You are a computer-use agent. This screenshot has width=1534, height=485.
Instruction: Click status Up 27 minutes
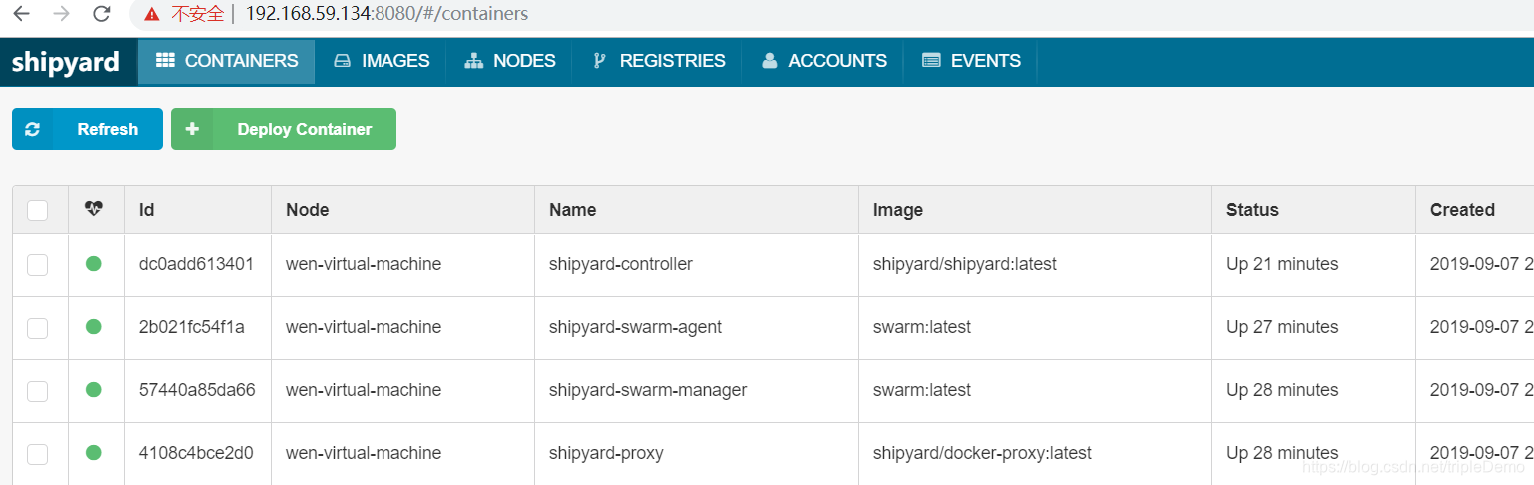tap(1282, 327)
